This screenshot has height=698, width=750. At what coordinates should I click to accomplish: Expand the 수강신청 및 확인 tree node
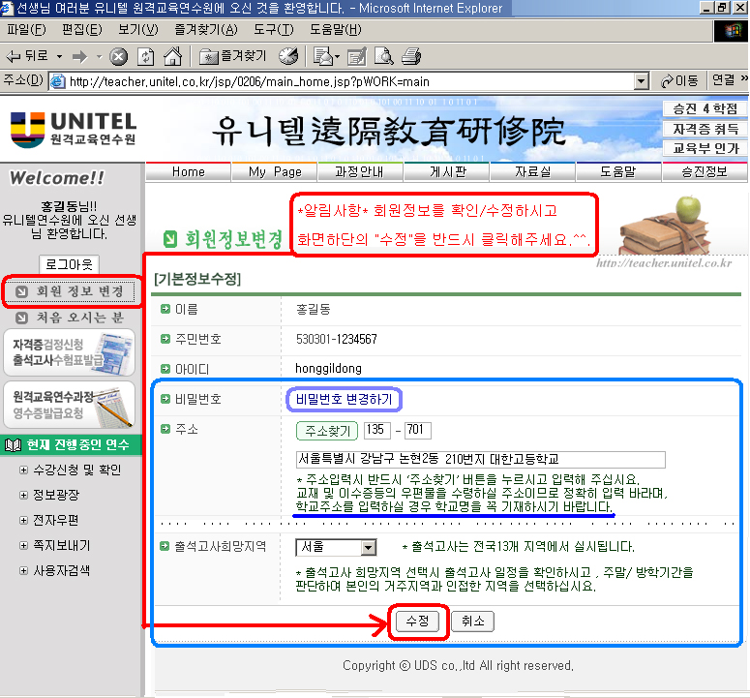[24, 470]
